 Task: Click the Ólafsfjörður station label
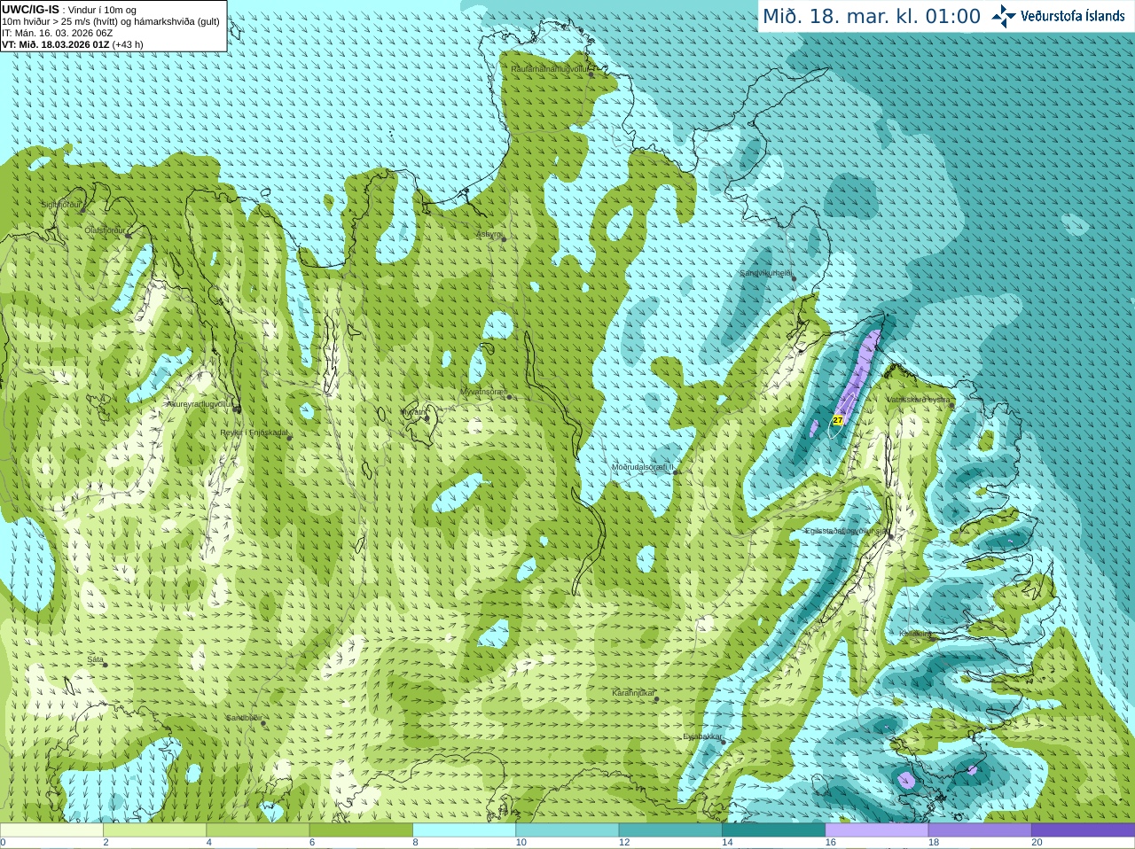pos(105,230)
